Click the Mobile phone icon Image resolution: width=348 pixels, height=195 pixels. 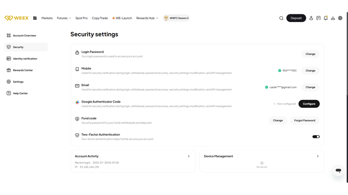(77, 69)
